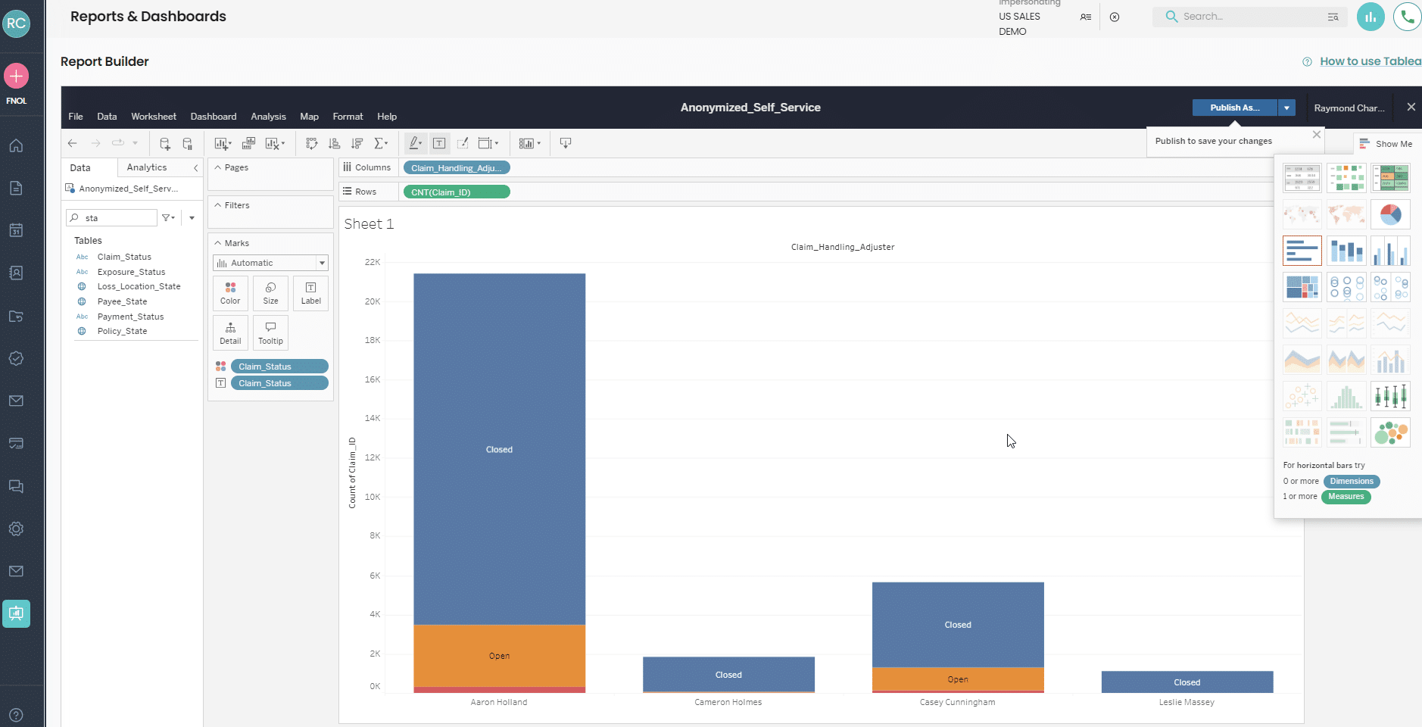Switch to the Analytics tab

pyautogui.click(x=147, y=167)
